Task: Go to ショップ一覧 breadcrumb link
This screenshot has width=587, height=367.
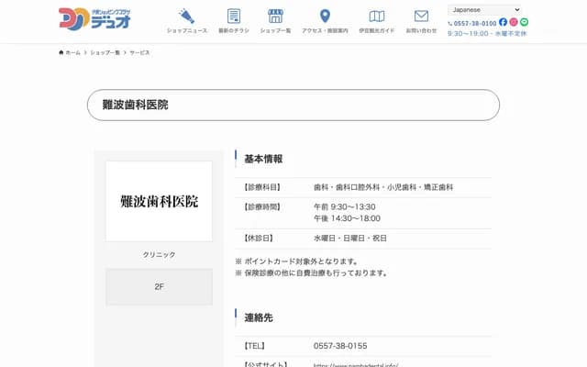Action: (x=105, y=53)
